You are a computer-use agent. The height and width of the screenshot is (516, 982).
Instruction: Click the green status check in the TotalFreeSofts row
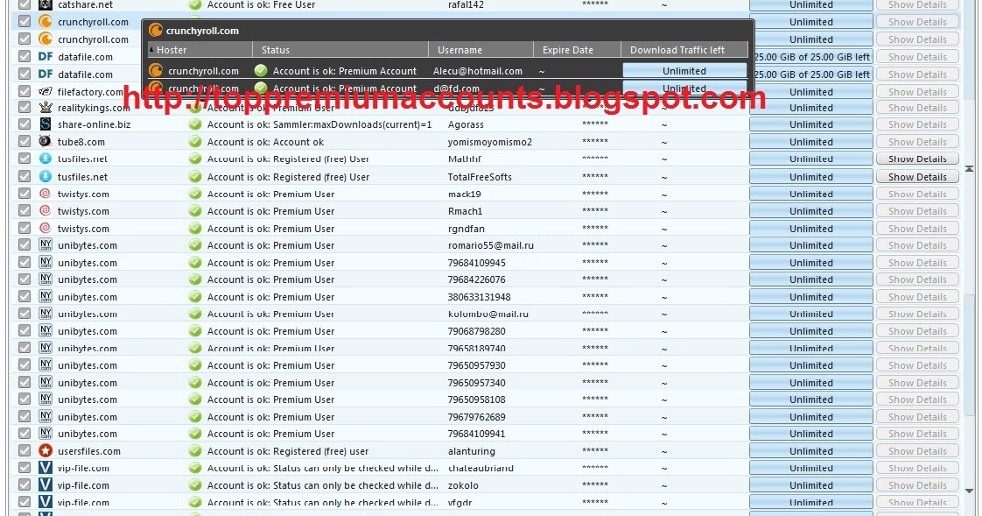tap(195, 176)
